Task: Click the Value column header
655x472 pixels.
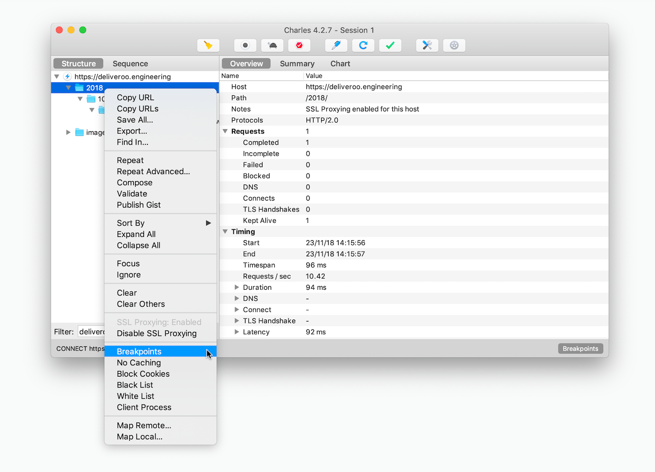Action: pos(456,76)
